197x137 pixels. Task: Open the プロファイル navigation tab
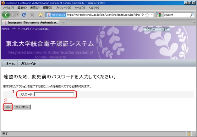click(28, 64)
